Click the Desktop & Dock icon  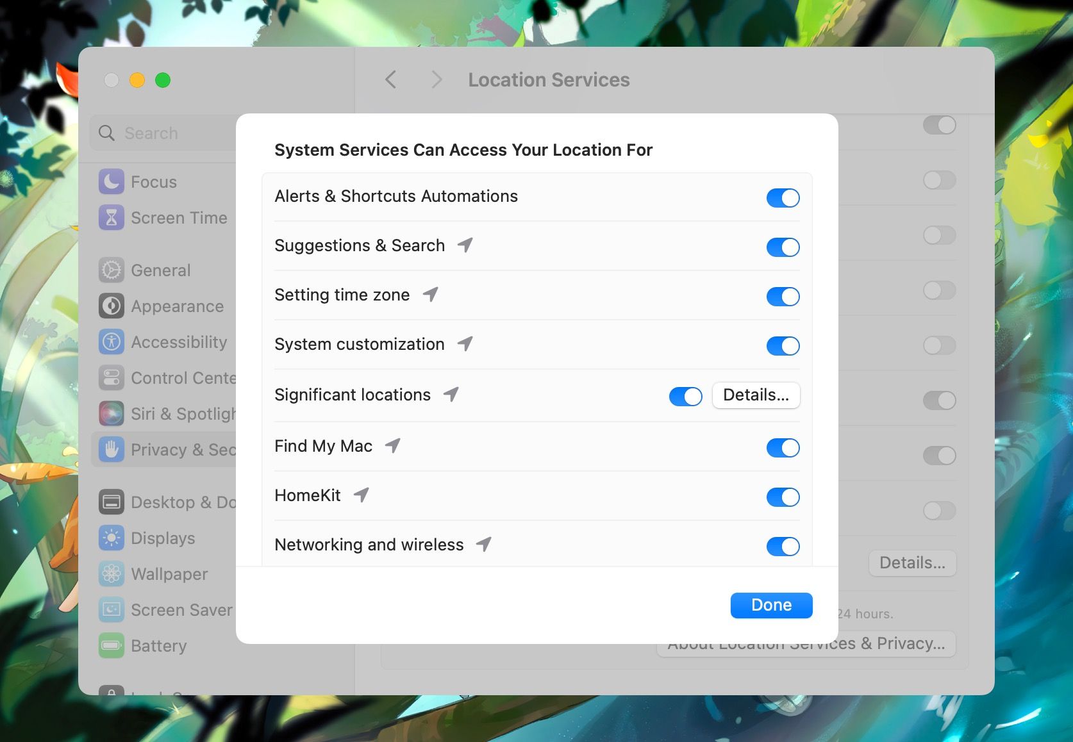(x=112, y=502)
